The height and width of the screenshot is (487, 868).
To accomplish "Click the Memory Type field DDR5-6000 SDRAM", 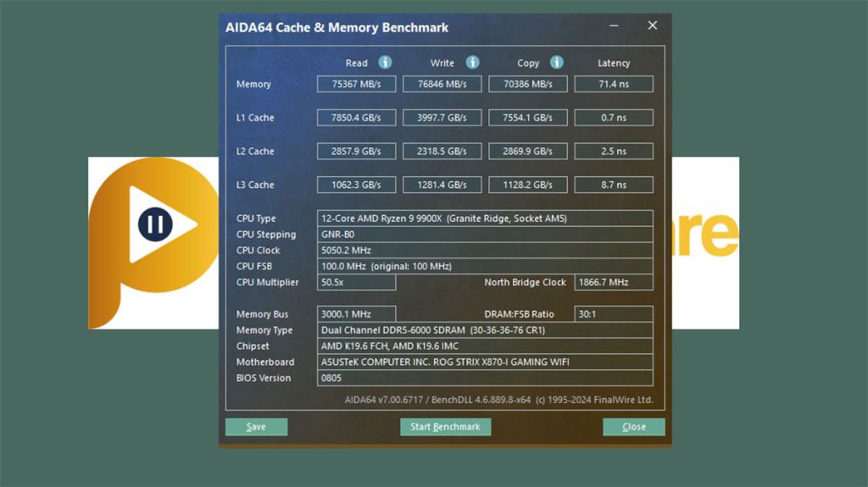I will tap(485, 329).
